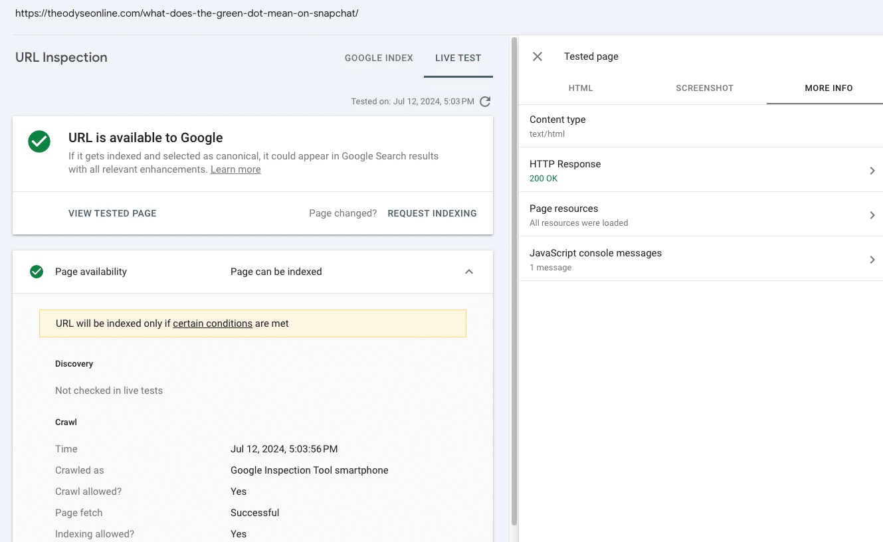The image size is (883, 542).
Task: Select the Live Test tab
Action: point(458,58)
